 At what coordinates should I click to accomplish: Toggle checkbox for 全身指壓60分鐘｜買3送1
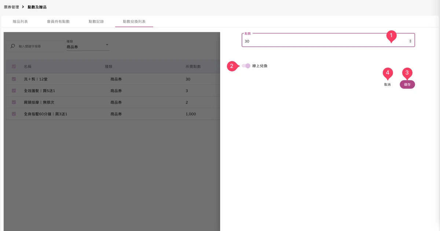pyautogui.click(x=14, y=114)
